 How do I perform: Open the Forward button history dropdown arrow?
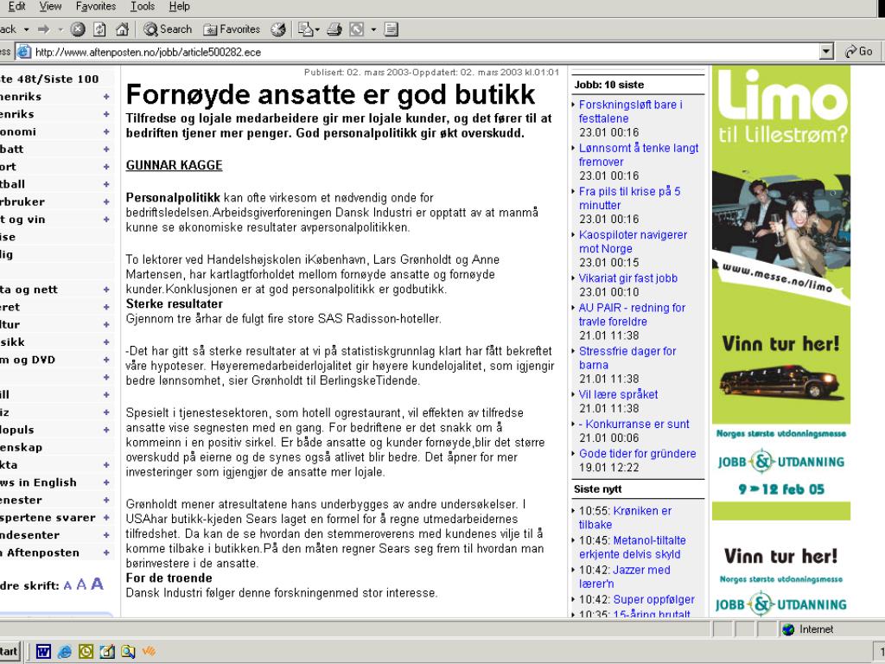click(60, 29)
